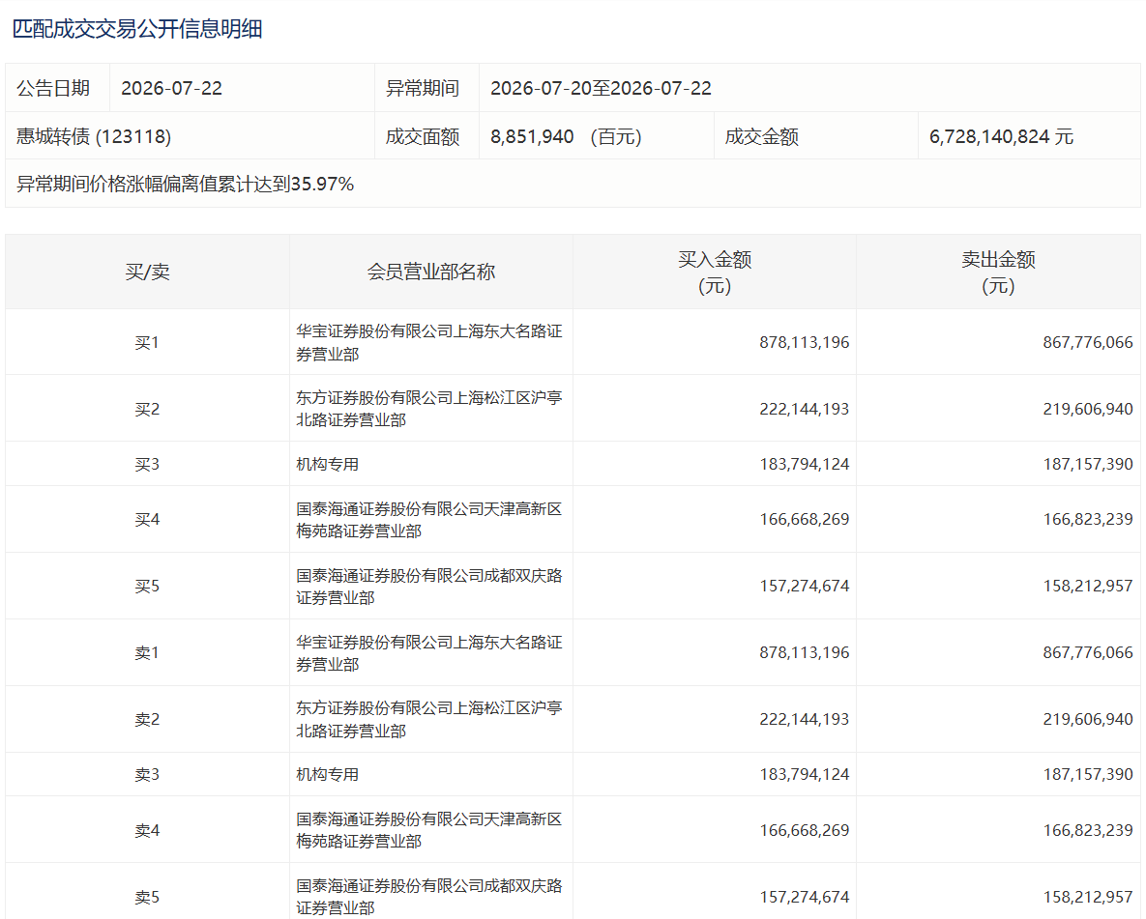Screen dimensions: 1146x919
Task: Click 国泰海通成都双庆路 name in 买5 row
Action: pos(429,587)
